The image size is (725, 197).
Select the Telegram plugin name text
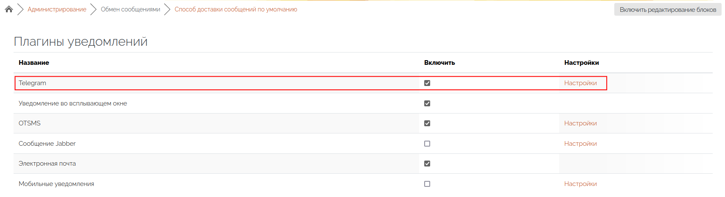pyautogui.click(x=32, y=83)
